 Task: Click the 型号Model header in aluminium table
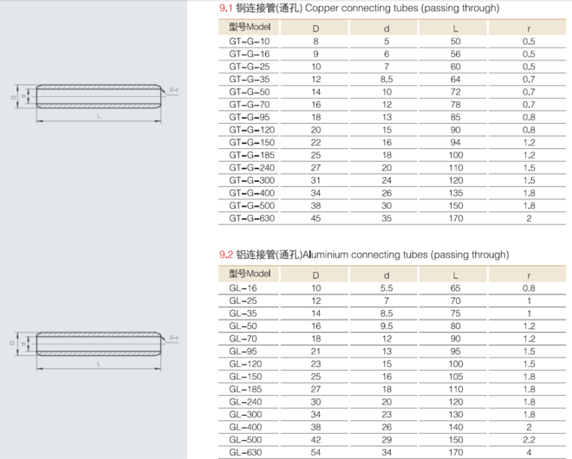click(250, 274)
